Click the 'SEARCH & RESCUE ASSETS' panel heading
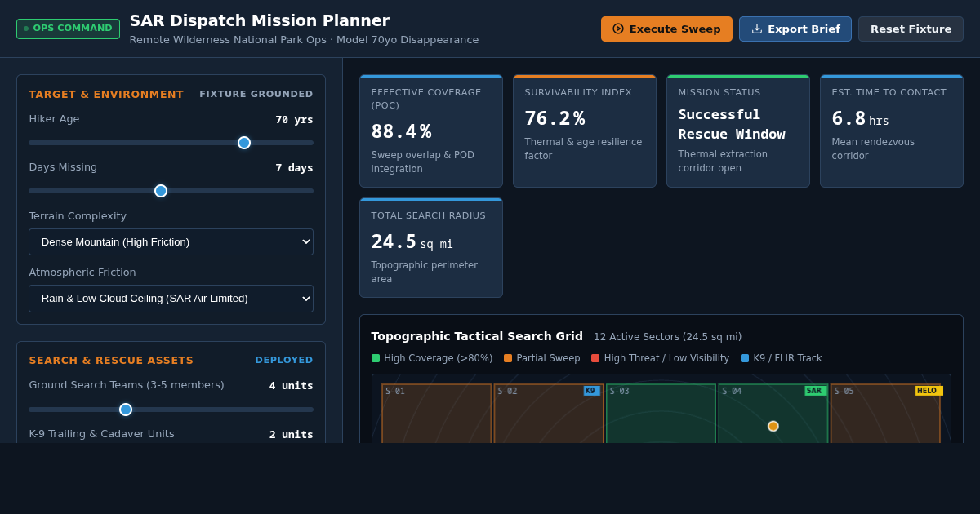The width and height of the screenshot is (980, 514). point(111,361)
